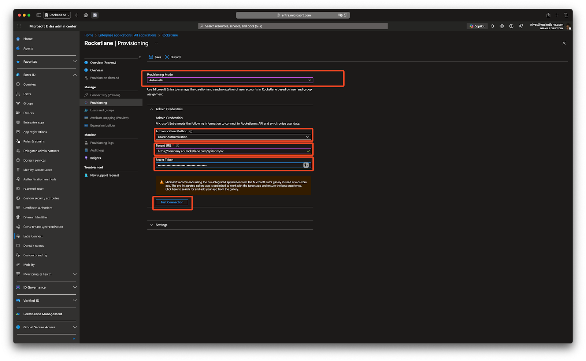Collapse the Entra ID navigation group
The image size is (586, 361).
point(75,75)
